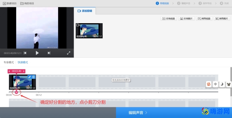Image resolution: width=232 pixels, height=118 pixels.
Task: Click the 编辑声音 next step button
Action: 174,112
